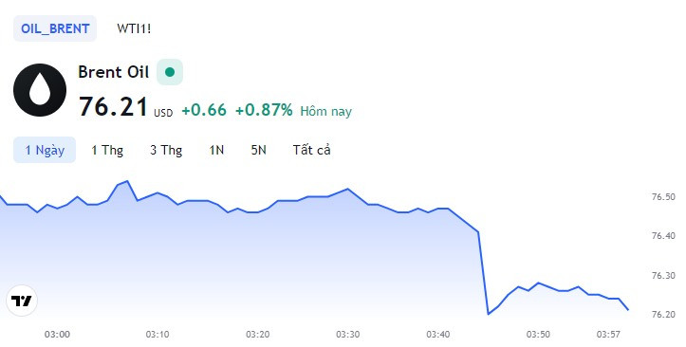Click the Brent Oil title link
Screen dimensions: 686x347
[114, 72]
